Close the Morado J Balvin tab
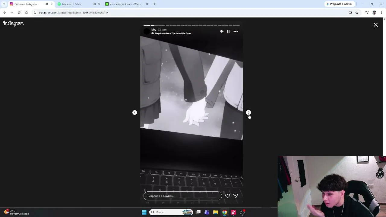The width and height of the screenshot is (386, 217). pyautogui.click(x=99, y=4)
